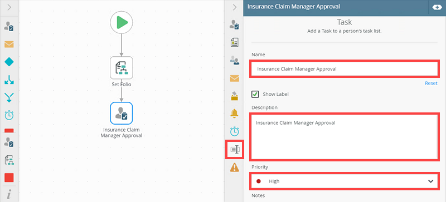
Task: Open the Properties tab icon in the panel
Action: tap(234, 149)
